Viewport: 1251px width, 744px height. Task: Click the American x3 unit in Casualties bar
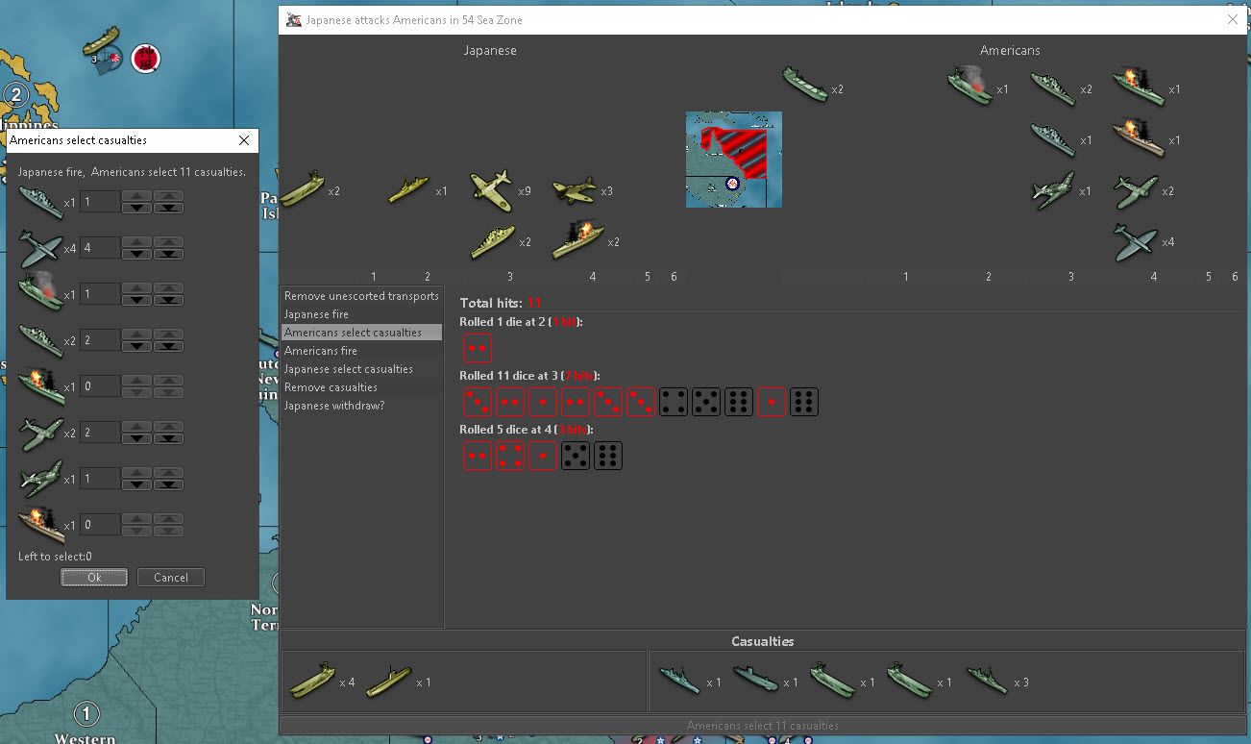point(986,682)
